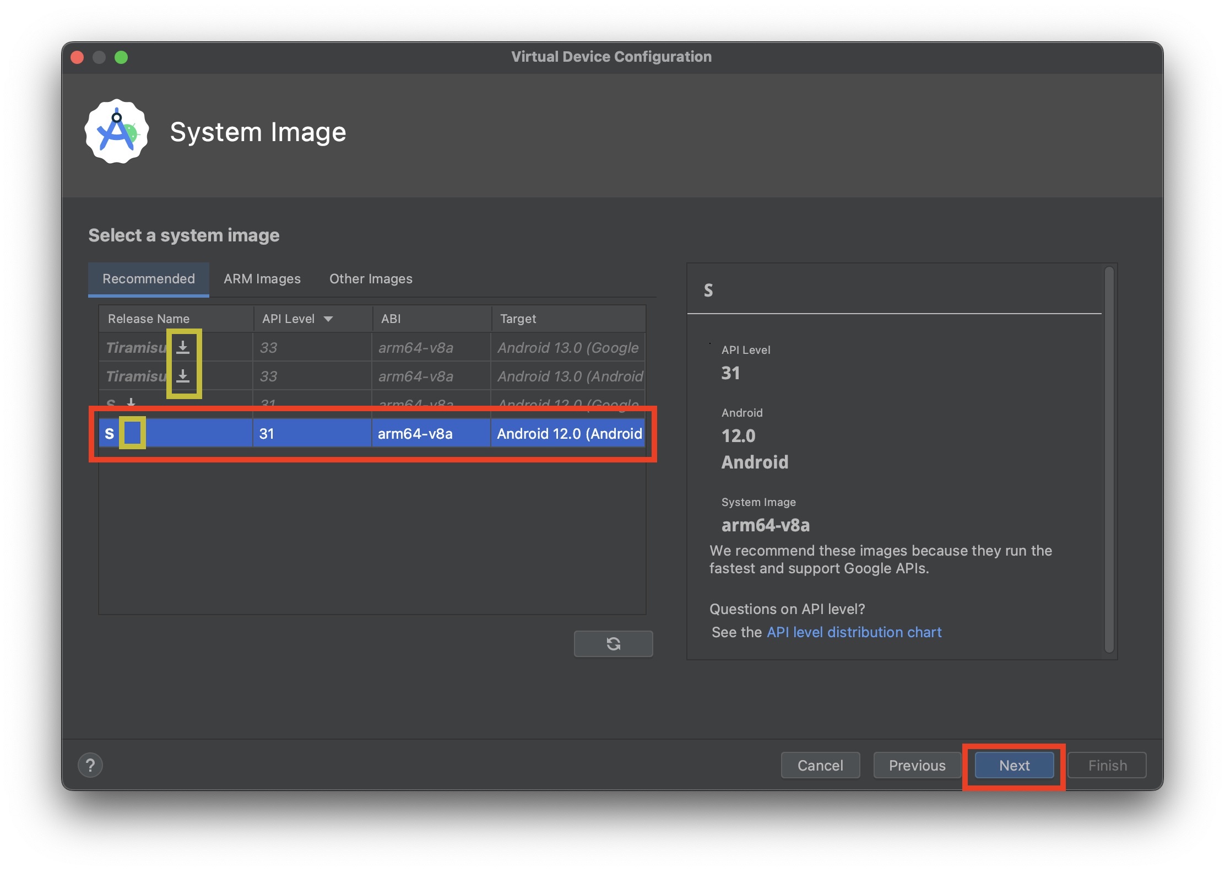Click the help question mark button
This screenshot has width=1225, height=872.
[x=90, y=765]
